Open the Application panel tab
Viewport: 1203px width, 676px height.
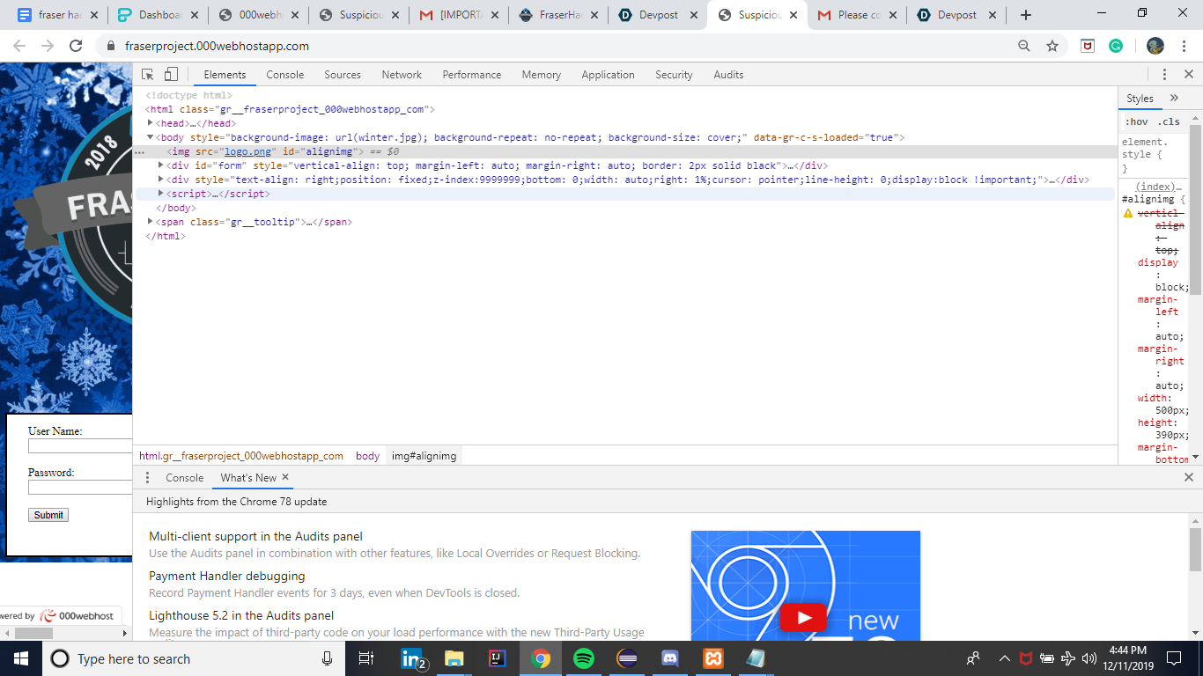[608, 75]
